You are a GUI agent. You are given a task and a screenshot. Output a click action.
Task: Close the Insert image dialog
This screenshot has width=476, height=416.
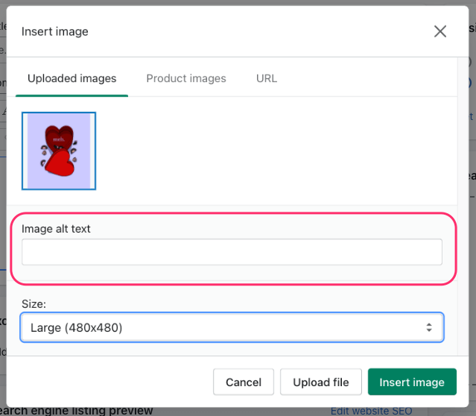coord(440,31)
